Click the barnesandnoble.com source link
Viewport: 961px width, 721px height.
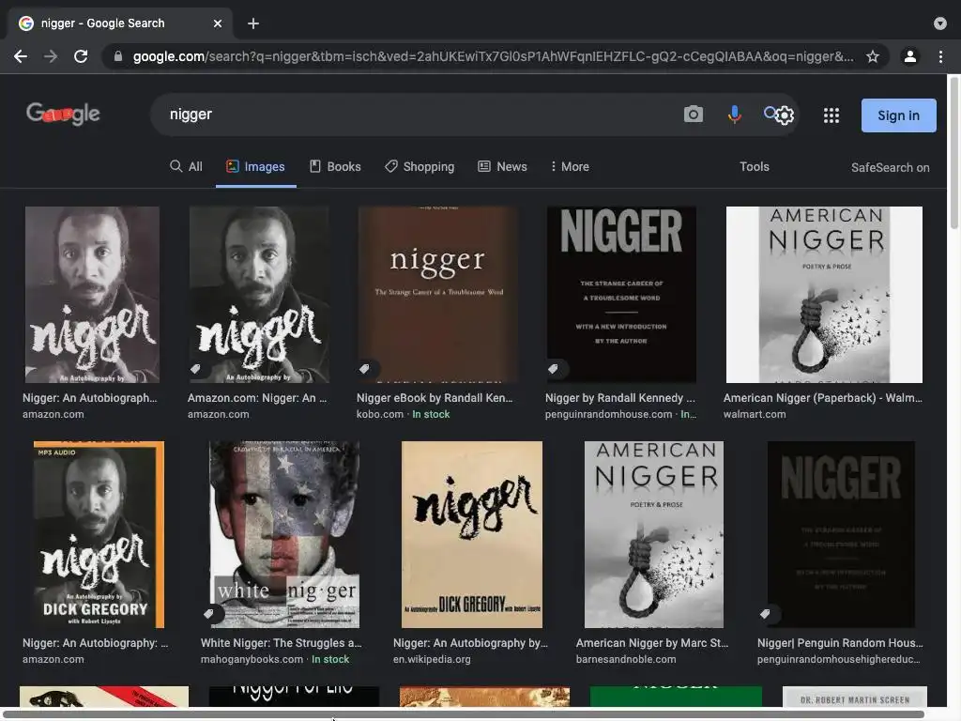(x=626, y=660)
